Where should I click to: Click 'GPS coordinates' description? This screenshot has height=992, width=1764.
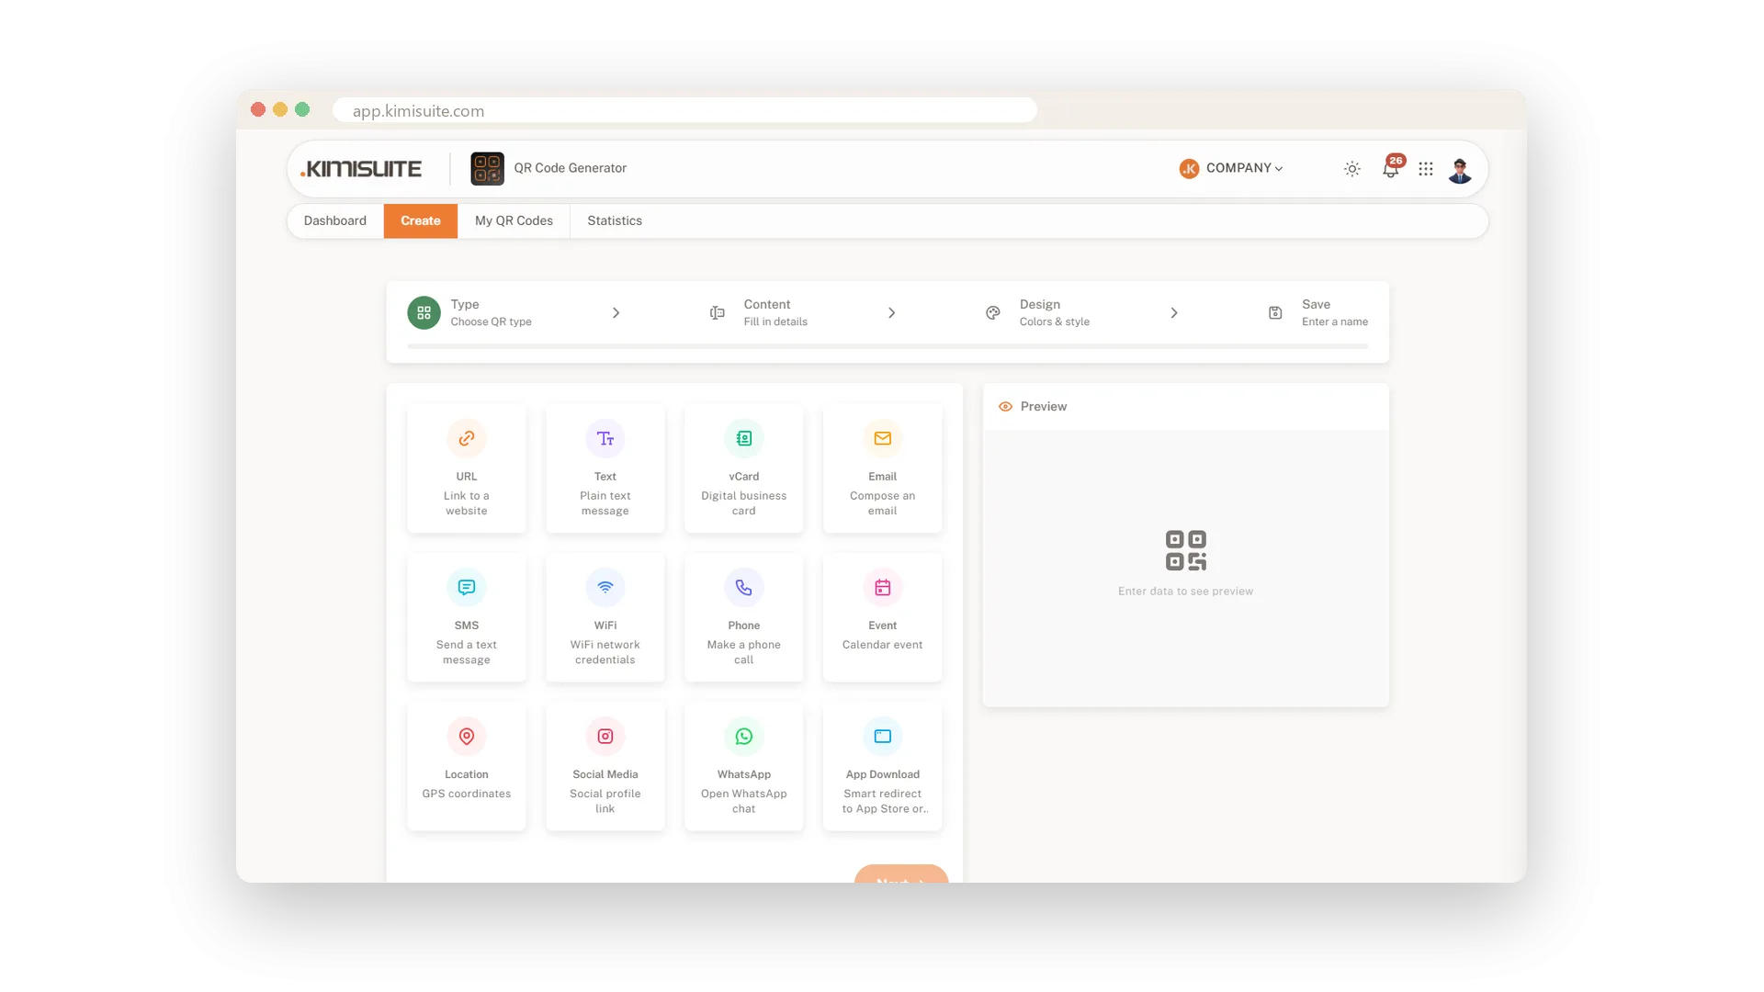(467, 794)
